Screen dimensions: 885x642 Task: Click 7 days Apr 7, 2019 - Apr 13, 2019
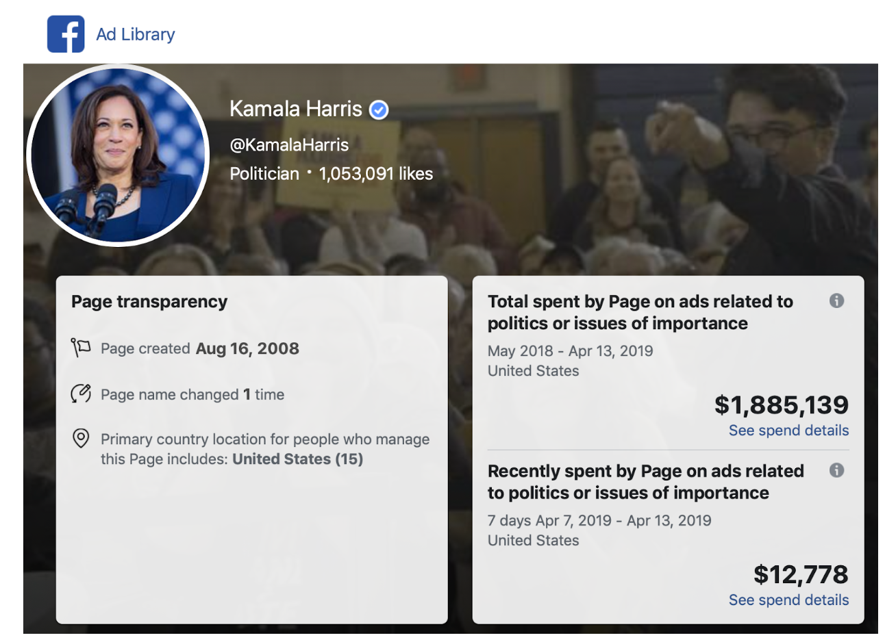(x=599, y=521)
